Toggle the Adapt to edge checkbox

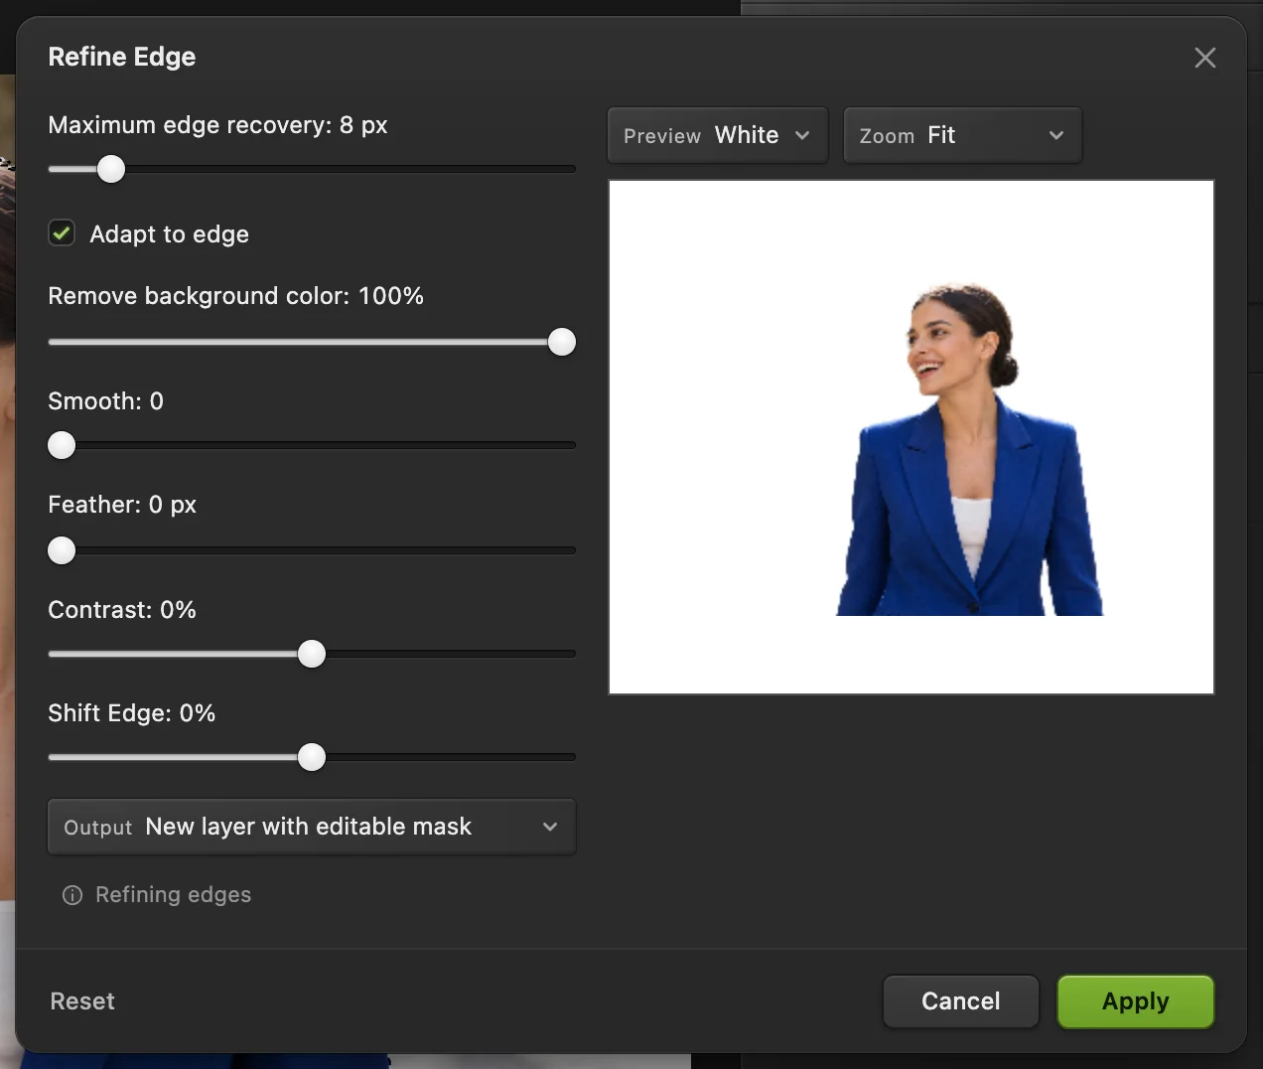(x=62, y=233)
